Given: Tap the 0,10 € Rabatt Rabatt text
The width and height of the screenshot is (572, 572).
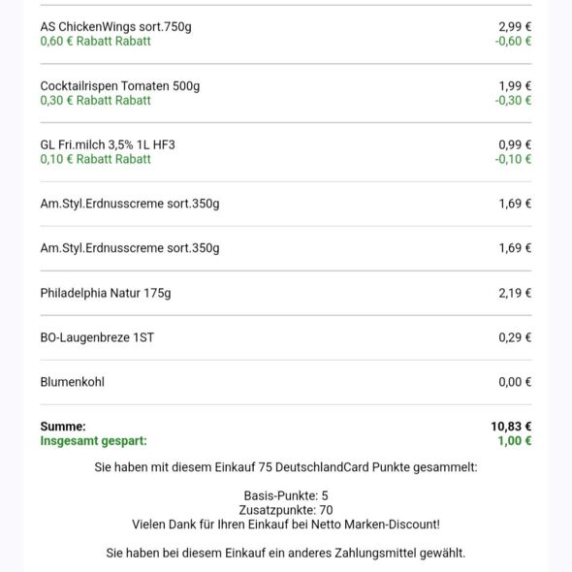Looking at the screenshot, I should (x=95, y=159).
